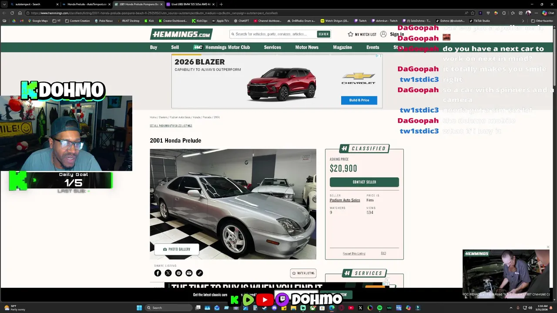
Task: Open My Watch List star link
Action: pos(362,34)
